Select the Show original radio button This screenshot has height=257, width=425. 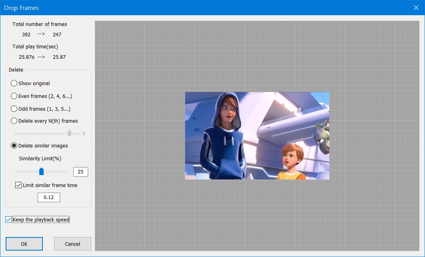[14, 84]
